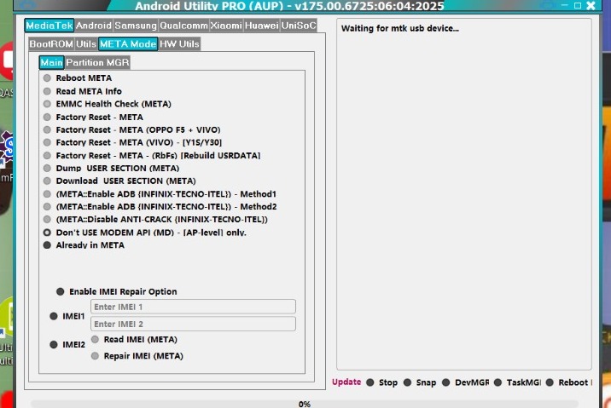Image resolution: width=611 pixels, height=408 pixels.
Task: Click the progress bar at 0%
Action: click(x=305, y=404)
